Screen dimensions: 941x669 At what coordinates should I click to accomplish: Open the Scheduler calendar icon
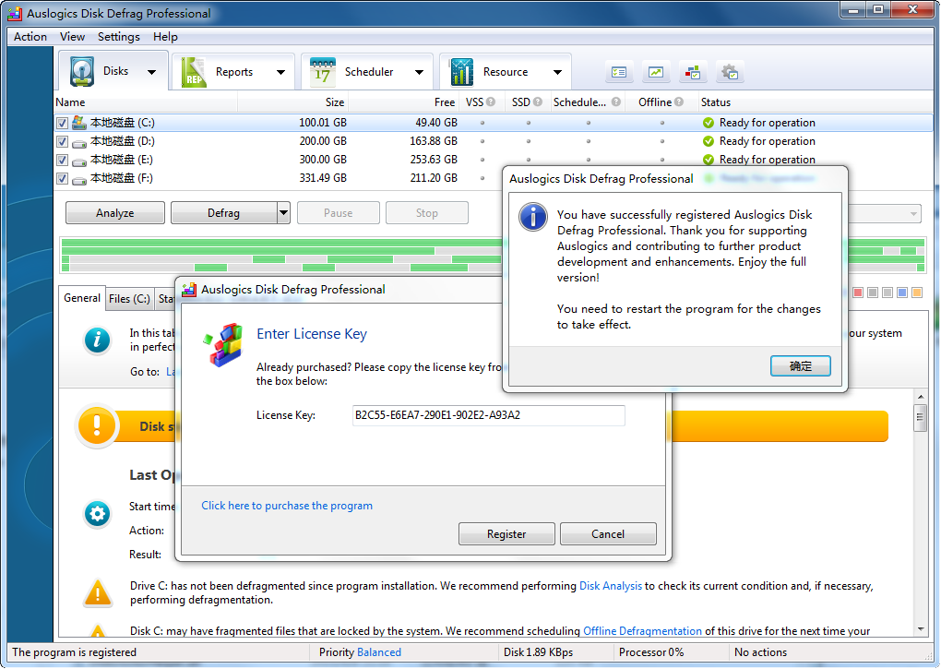click(x=323, y=72)
